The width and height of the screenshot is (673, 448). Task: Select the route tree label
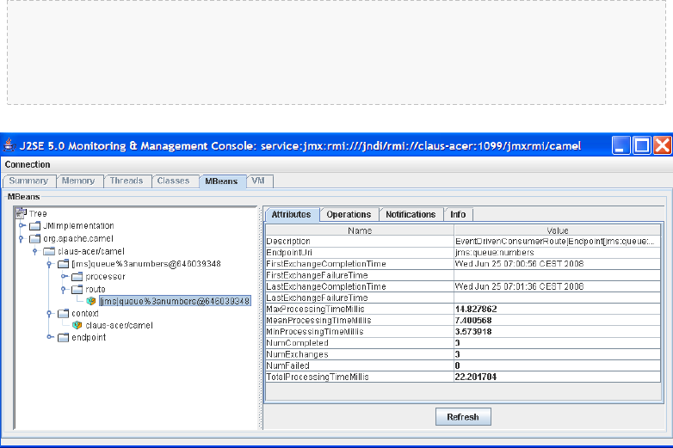tap(96, 290)
